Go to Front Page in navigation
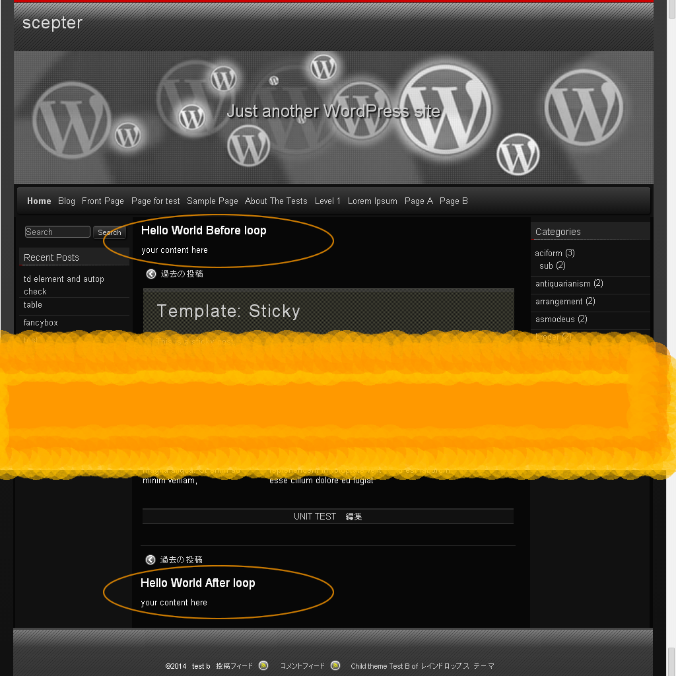Image resolution: width=676 pixels, height=676 pixels. pos(102,201)
